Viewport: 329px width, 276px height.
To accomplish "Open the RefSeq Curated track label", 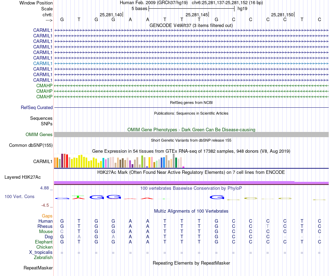I will (x=37, y=107).
